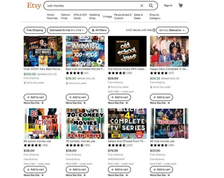This screenshot has width=224, height=178.
Task: Click the All Filters sliders icon
Action: tap(93, 30)
